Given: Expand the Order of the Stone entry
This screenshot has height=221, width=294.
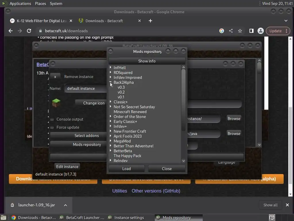Looking at the screenshot, I should pyautogui.click(x=111, y=116).
